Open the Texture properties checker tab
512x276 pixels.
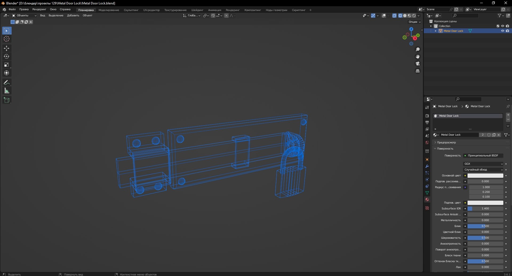tap(427, 208)
